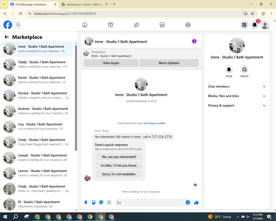Send a thumbs-up like

197,203
